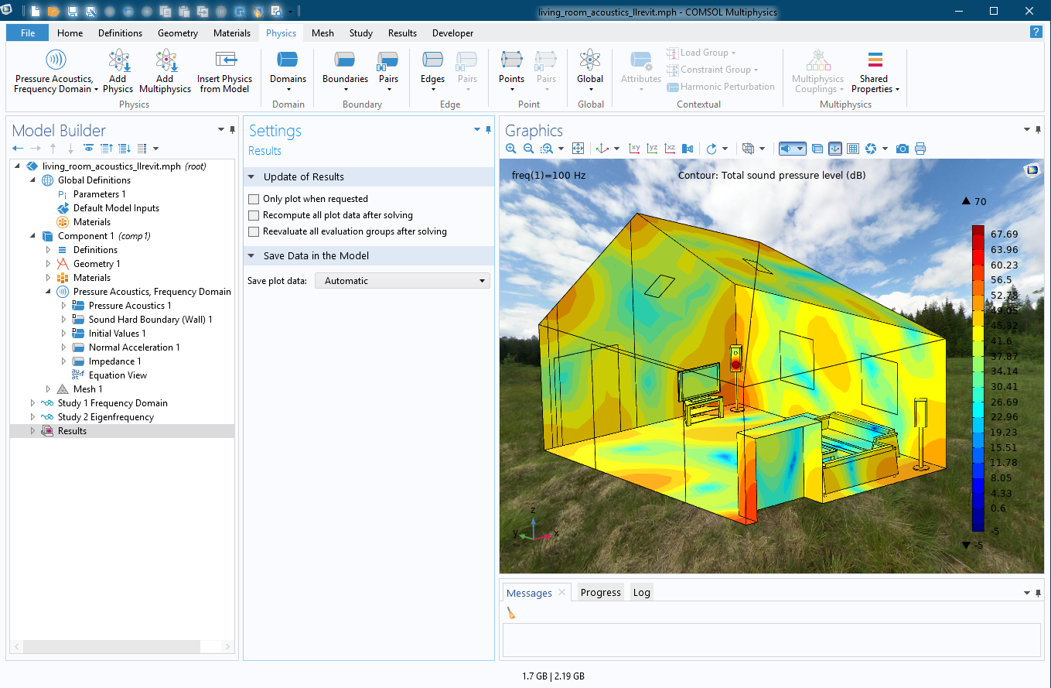Click the Zoom Extents icon
The image size is (1051, 688).
(x=578, y=149)
